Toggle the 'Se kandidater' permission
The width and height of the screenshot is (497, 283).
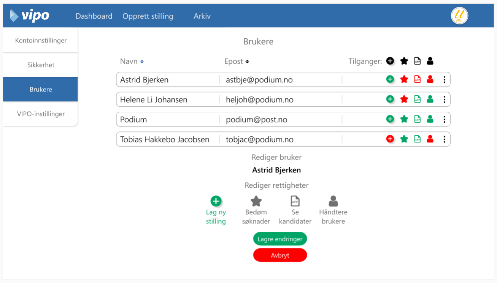295,201
